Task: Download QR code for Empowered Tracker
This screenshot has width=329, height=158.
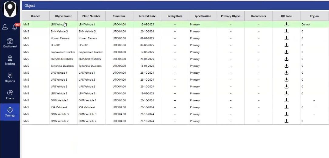Action: [287, 52]
